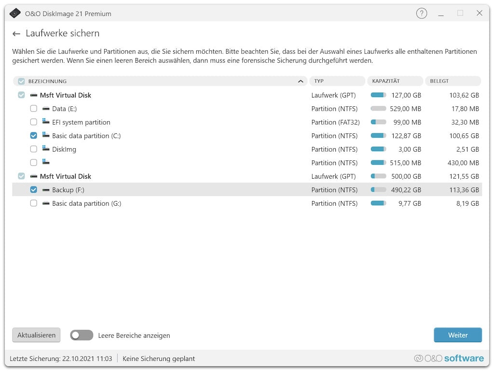The image size is (494, 371).
Task: Click drive icon of first Msft Virtual Disk
Action: [x=34, y=95]
